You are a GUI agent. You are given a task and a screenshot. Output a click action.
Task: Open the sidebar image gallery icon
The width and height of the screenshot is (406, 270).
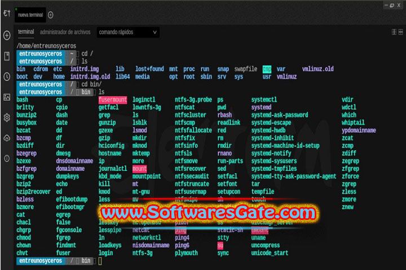[7, 97]
